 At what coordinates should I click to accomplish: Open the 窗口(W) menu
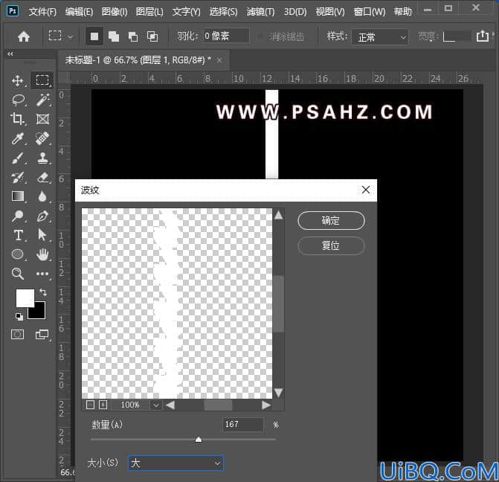370,12
